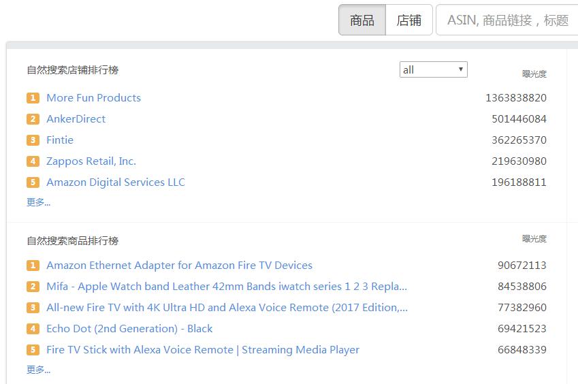The width and height of the screenshot is (578, 384).
Task: Open Amazon Digital Services LLC link
Action: (116, 182)
